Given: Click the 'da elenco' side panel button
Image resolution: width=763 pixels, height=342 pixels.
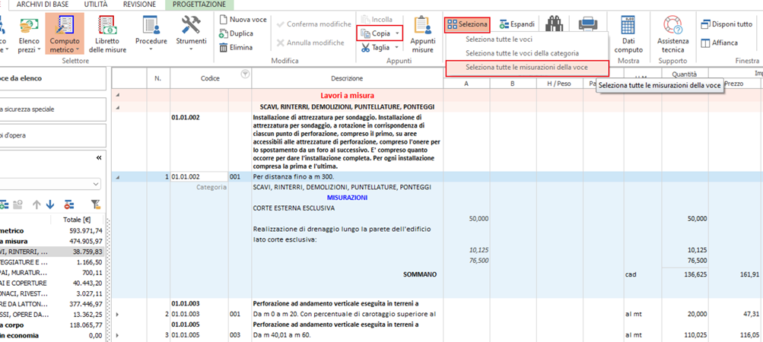Looking at the screenshot, I should pyautogui.click(x=53, y=78).
